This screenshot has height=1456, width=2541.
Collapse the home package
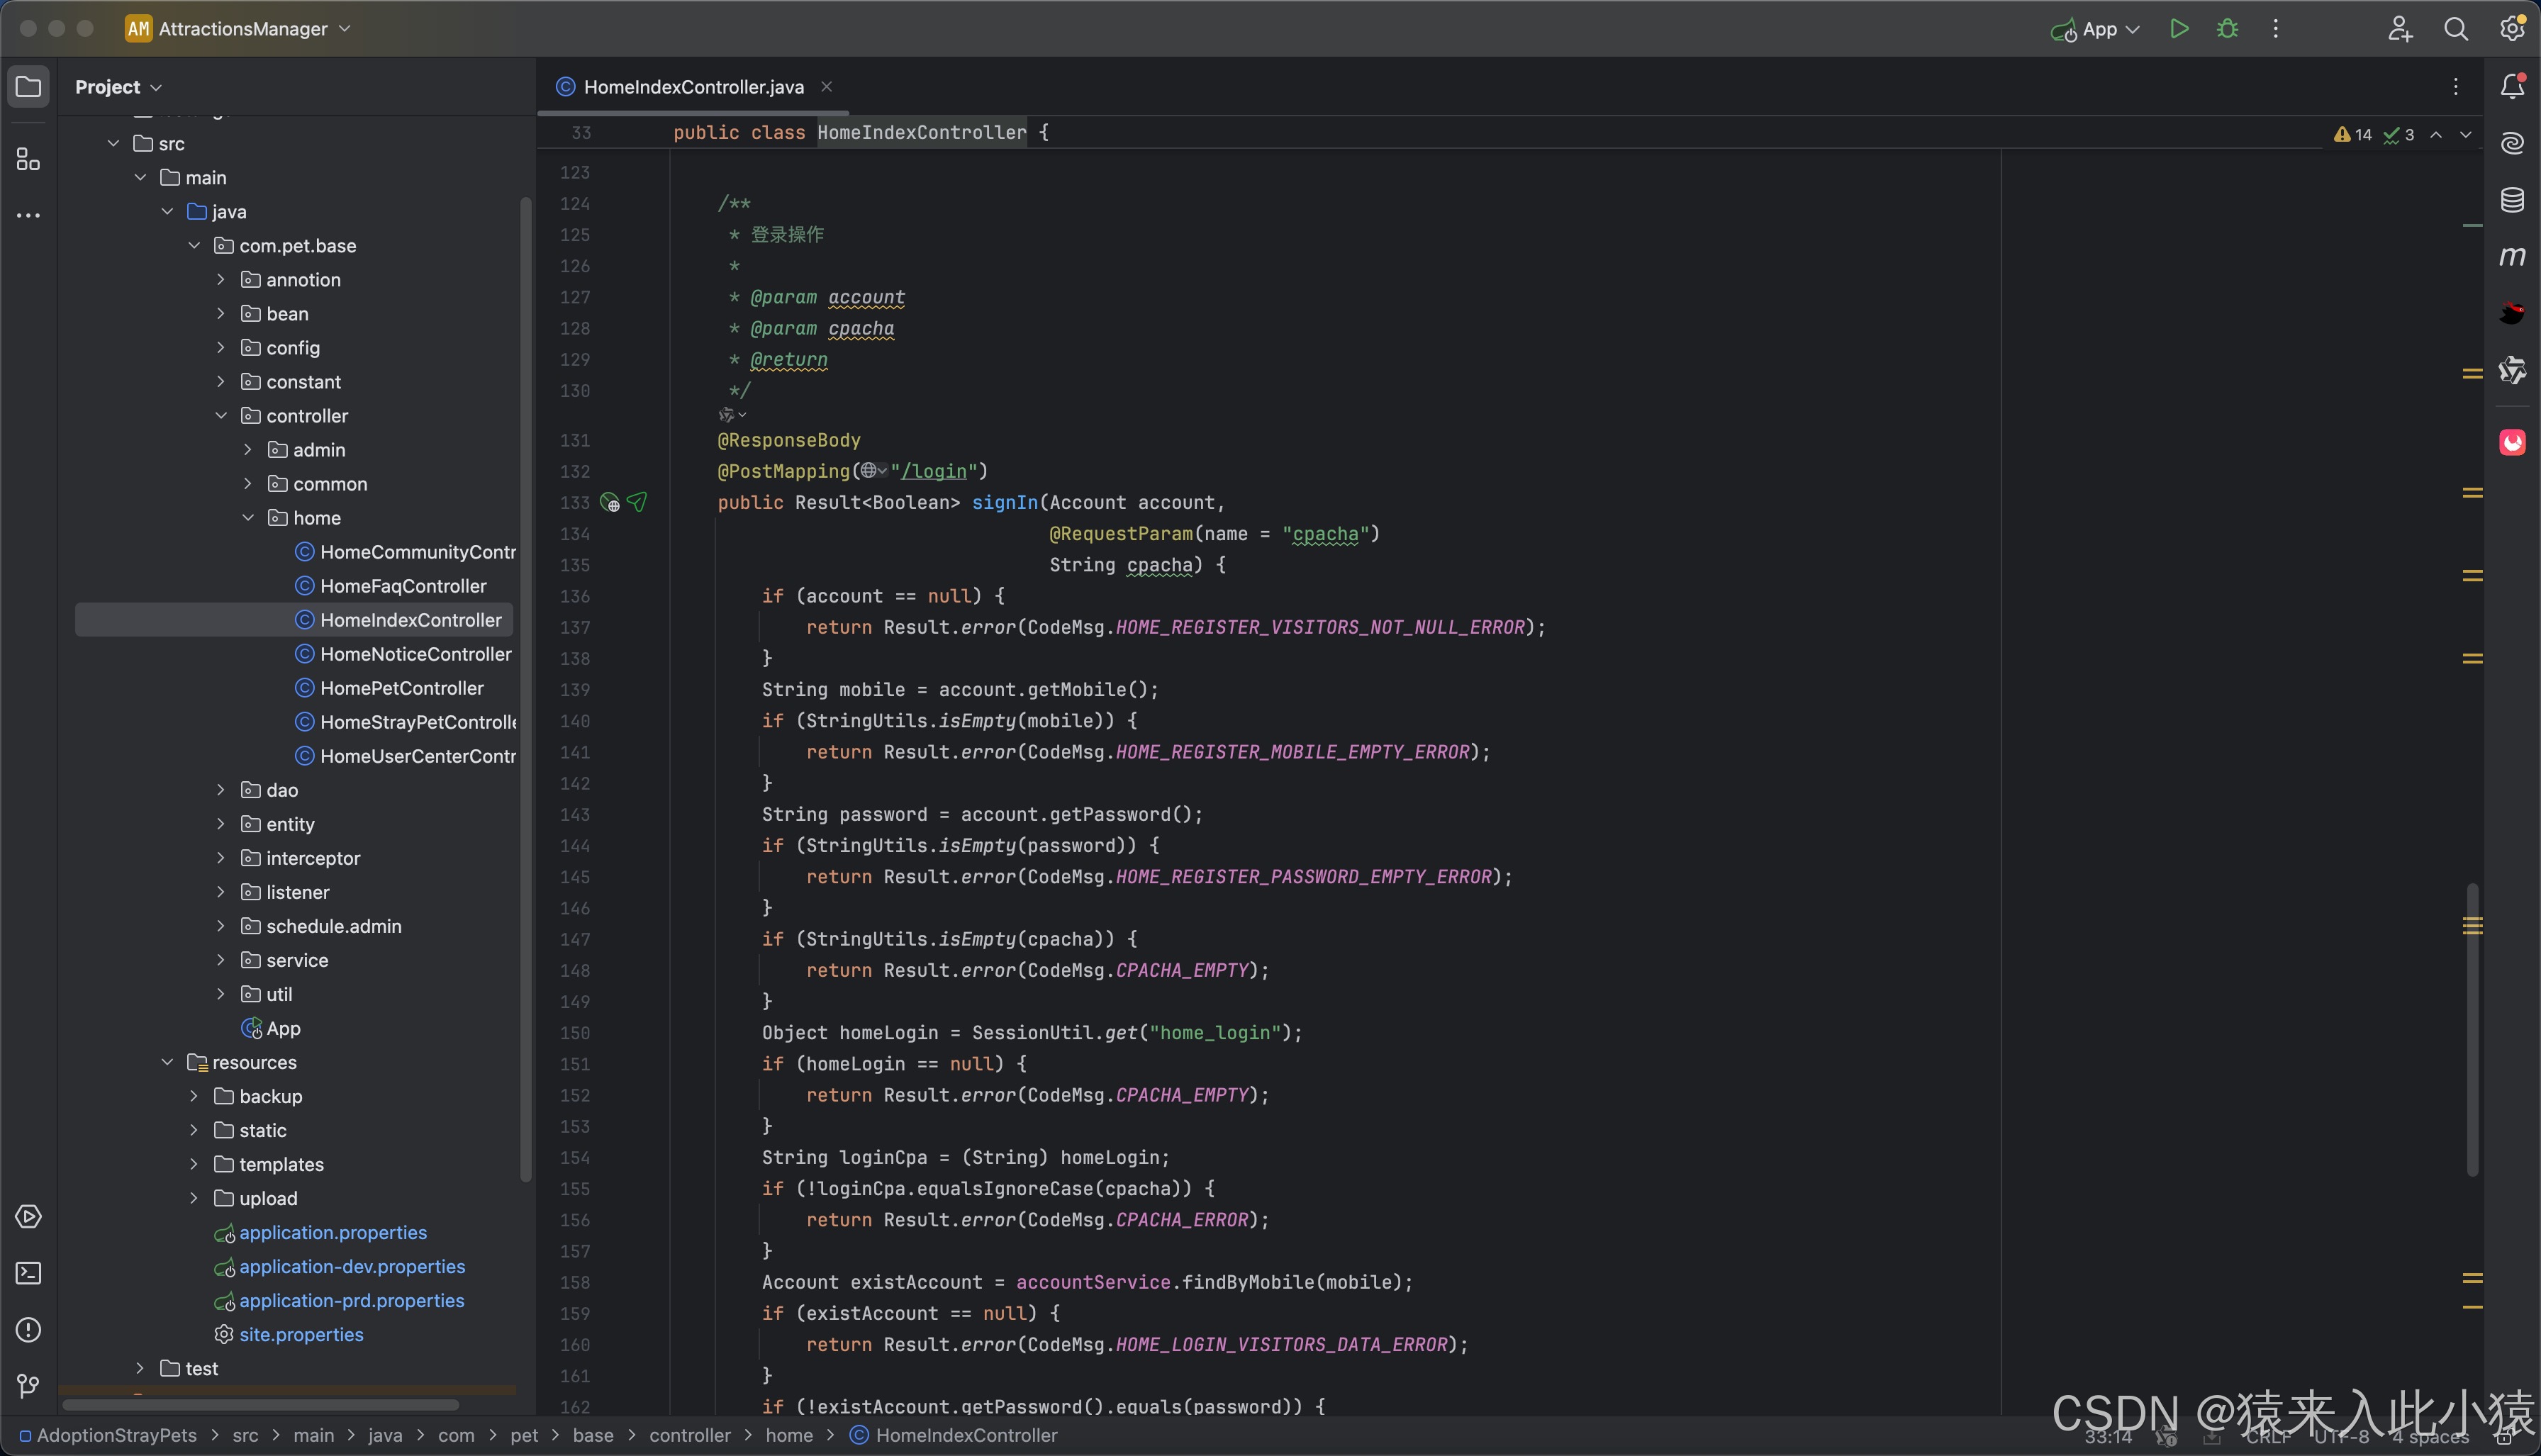pyautogui.click(x=248, y=518)
